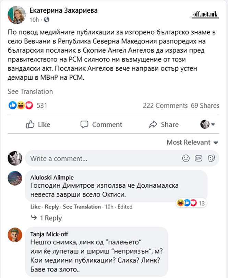Click the sticker icon in comment box
This screenshot has height=278, width=228.
[x=212, y=158]
